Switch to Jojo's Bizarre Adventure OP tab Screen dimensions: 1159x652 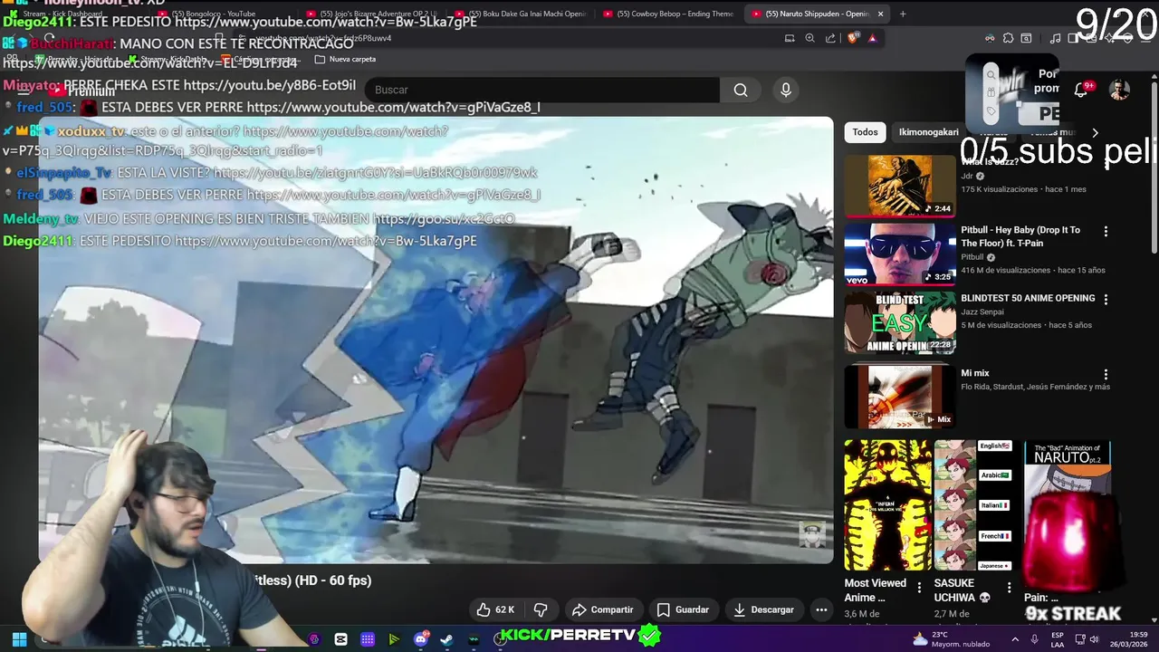374,14
